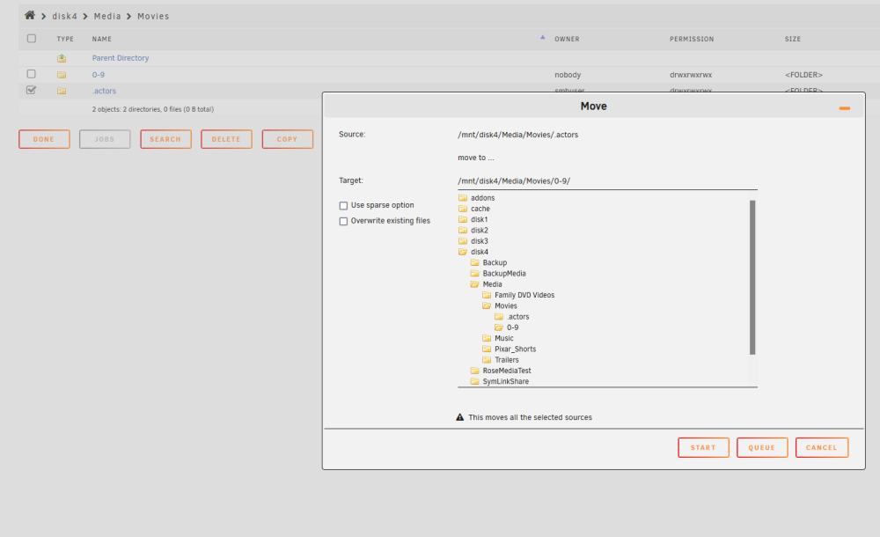
Task: Select the Media label in the tree
Action: click(x=492, y=284)
